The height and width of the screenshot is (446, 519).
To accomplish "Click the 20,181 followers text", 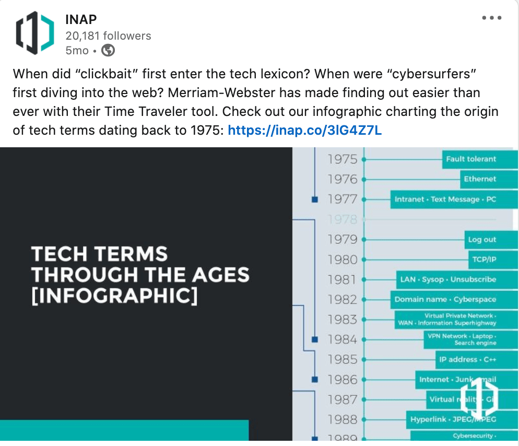I will 108,36.
